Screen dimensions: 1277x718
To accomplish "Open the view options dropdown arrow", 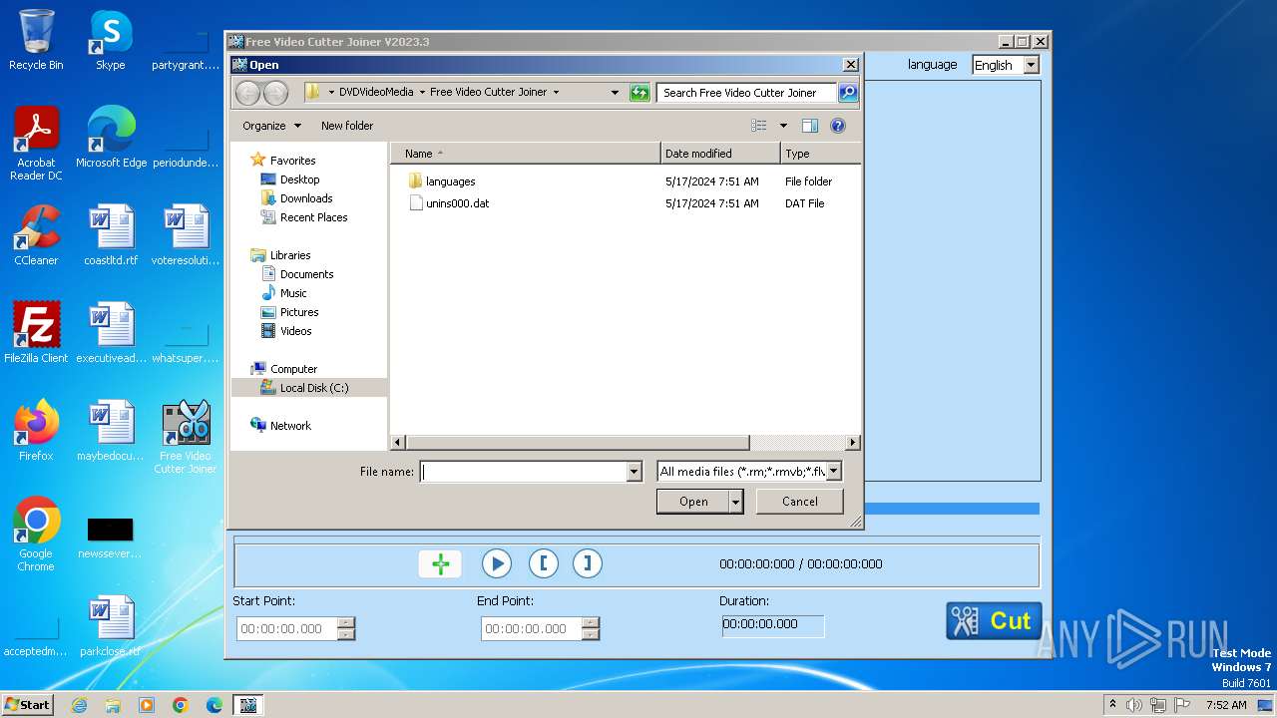I will (783, 126).
